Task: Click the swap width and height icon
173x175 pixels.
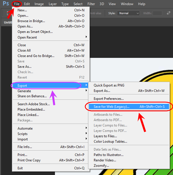Action: coord(168,13)
